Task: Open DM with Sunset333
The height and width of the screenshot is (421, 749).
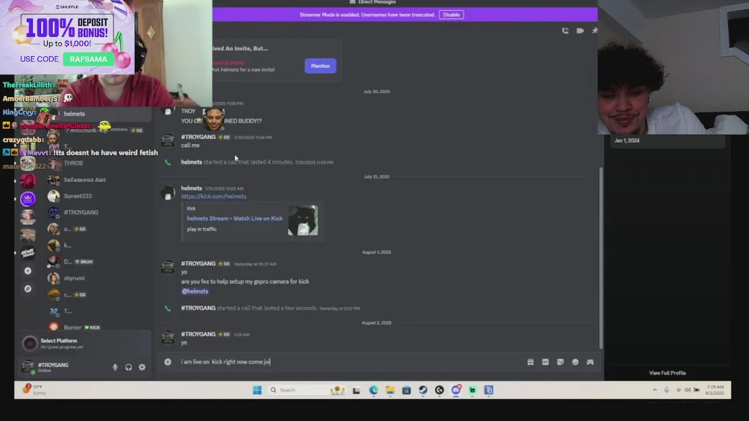Action: point(99,196)
